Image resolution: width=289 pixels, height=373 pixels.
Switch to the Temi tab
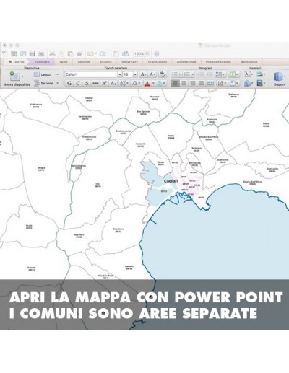coord(64,62)
